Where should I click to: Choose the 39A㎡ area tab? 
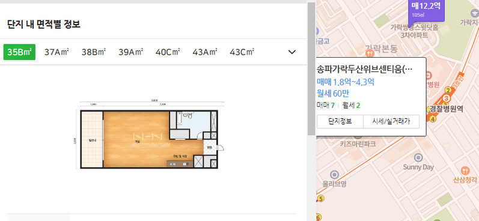(131, 52)
